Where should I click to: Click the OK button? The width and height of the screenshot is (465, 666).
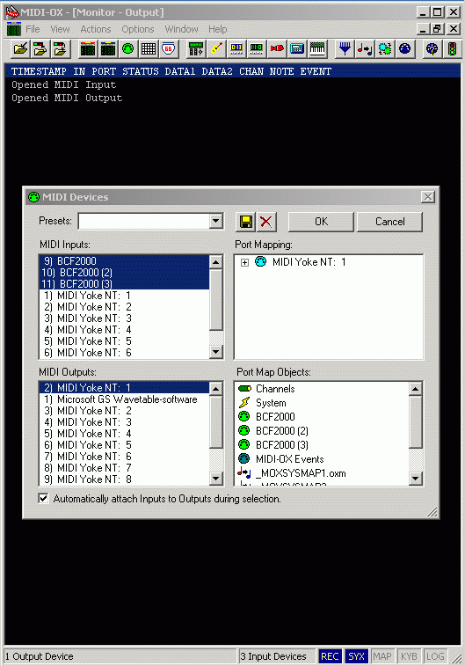click(321, 222)
